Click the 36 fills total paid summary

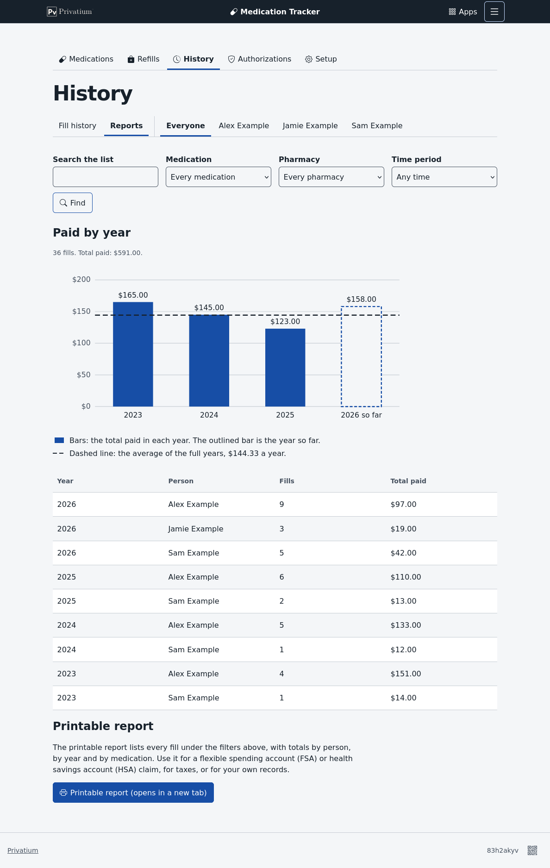pos(98,253)
